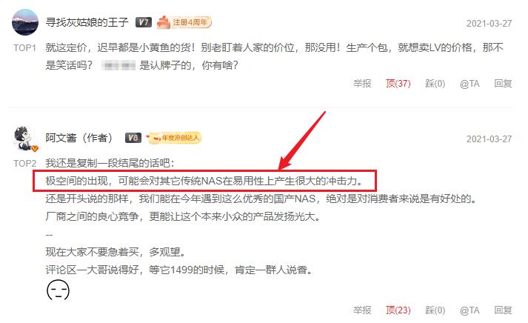This screenshot has width=528, height=323.
Task: Upvote the TOP2 comment 顶(23)
Action: [398, 310]
